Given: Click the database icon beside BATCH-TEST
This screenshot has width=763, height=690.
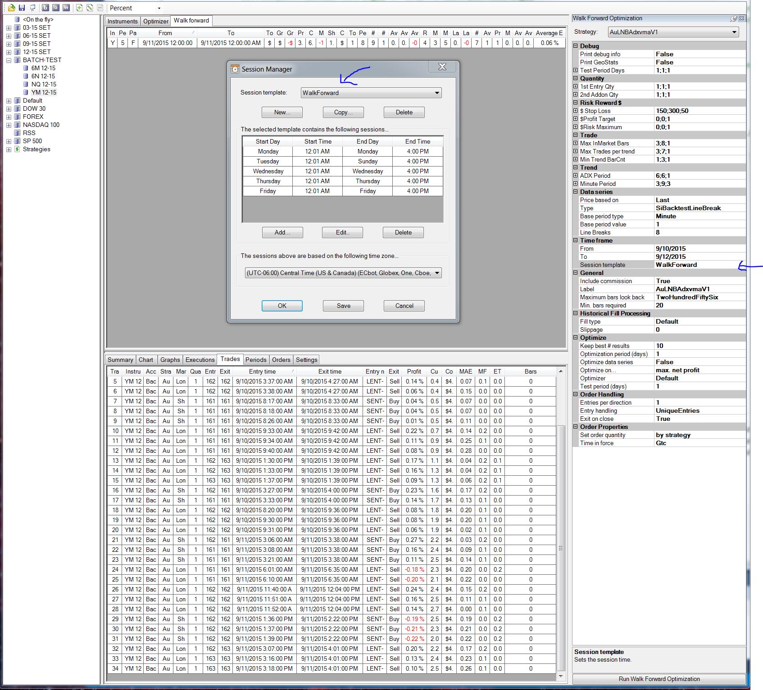Looking at the screenshot, I should (x=17, y=60).
